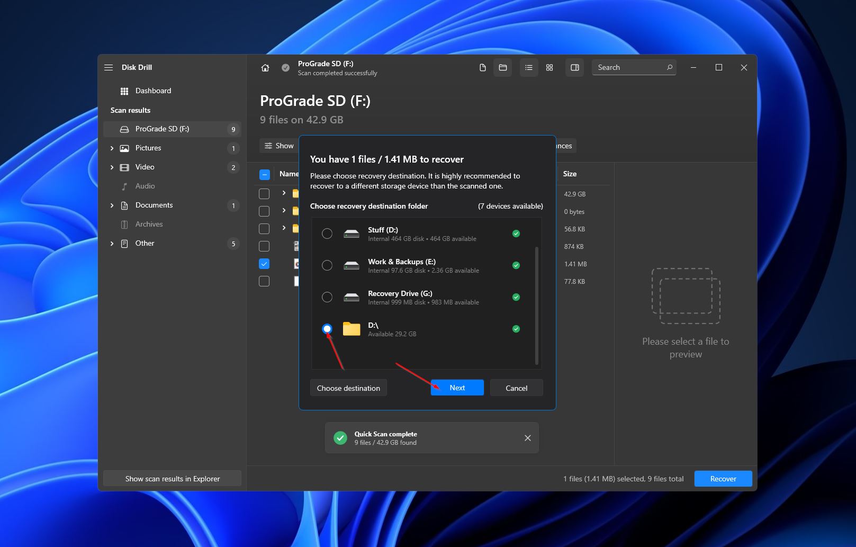
Task: Open the Show filter button
Action: 279,146
